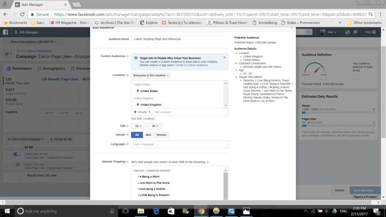The width and height of the screenshot is (386, 217).
Task: Click the Facebook logo icon
Action: pyautogui.click(x=6, y=32)
